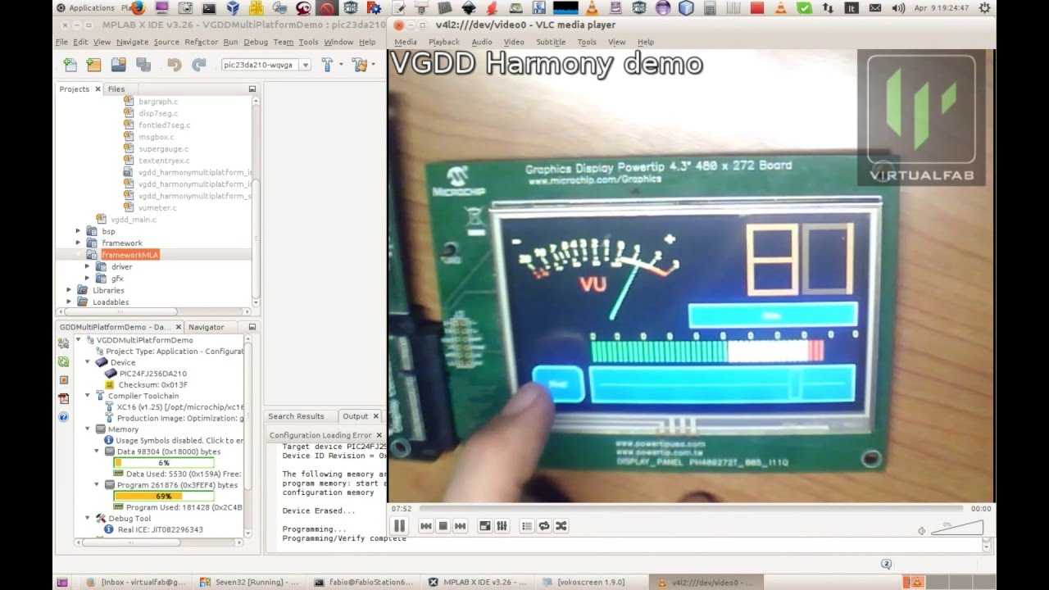1049x590 pixels.
Task: Select supergauge.c file
Action: (x=163, y=149)
